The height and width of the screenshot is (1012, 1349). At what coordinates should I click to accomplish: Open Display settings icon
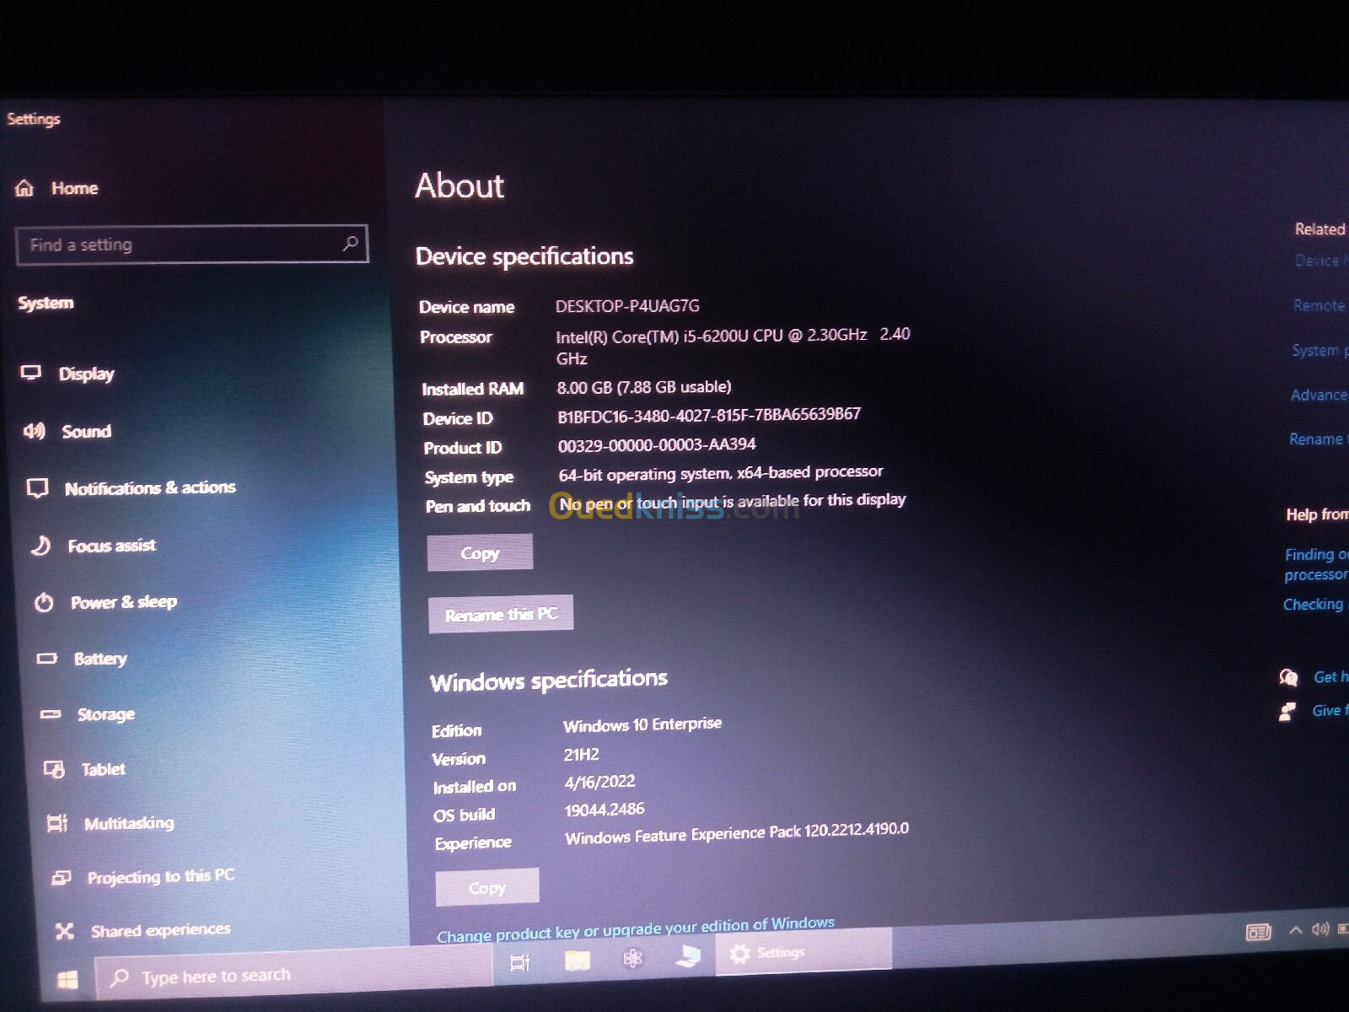31,373
